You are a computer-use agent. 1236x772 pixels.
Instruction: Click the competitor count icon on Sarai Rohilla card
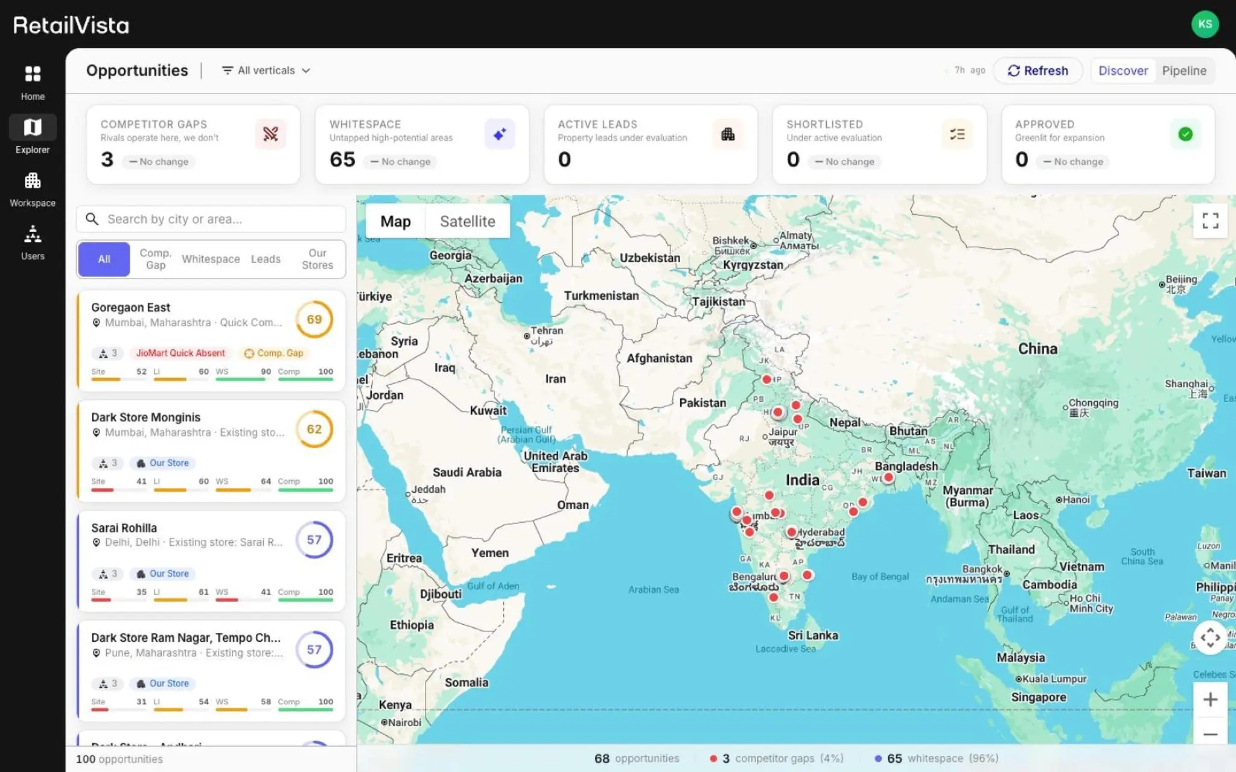(103, 574)
